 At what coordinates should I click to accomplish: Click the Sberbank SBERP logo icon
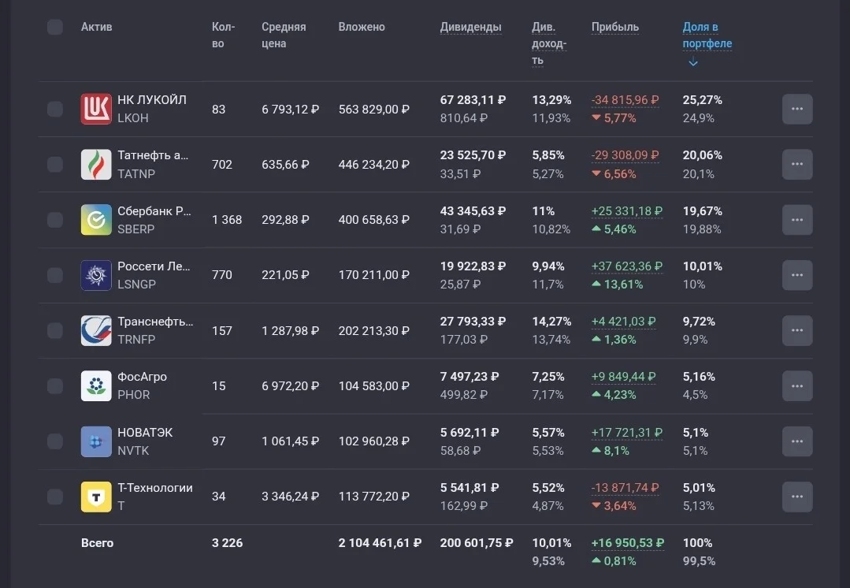[x=96, y=220]
